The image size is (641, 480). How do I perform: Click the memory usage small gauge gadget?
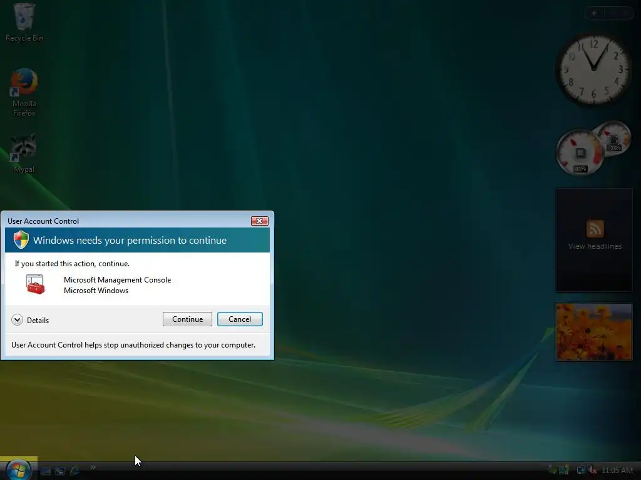(614, 139)
